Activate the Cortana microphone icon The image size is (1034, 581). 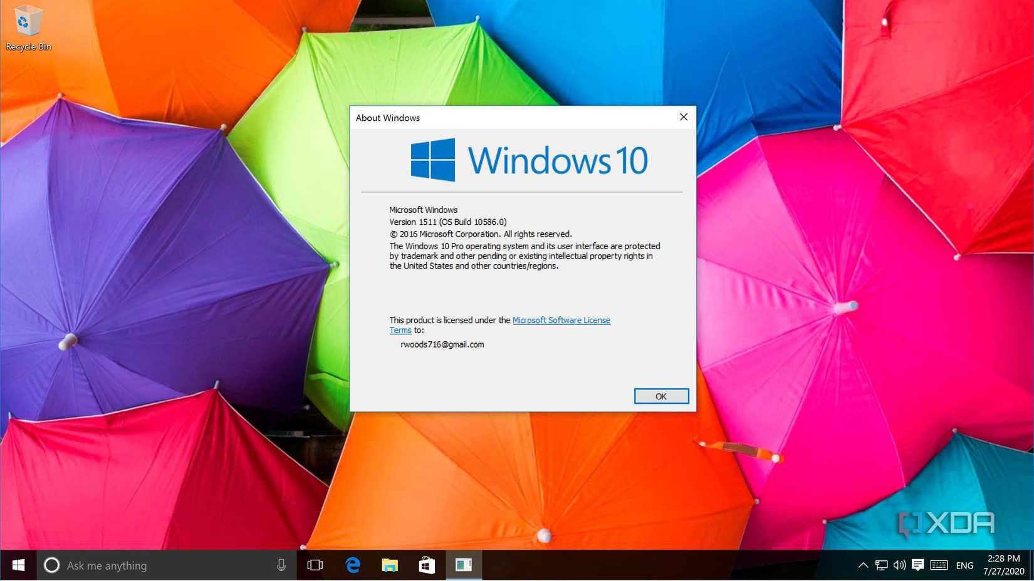tap(281, 565)
